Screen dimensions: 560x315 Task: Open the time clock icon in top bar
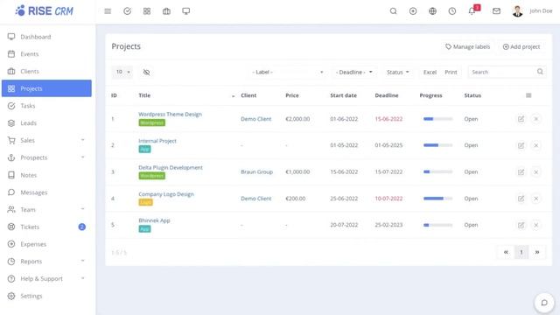pyautogui.click(x=452, y=11)
